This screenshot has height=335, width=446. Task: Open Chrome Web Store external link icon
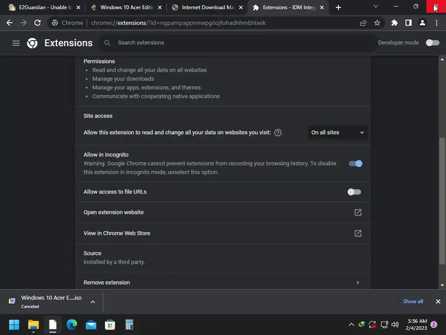358,233
